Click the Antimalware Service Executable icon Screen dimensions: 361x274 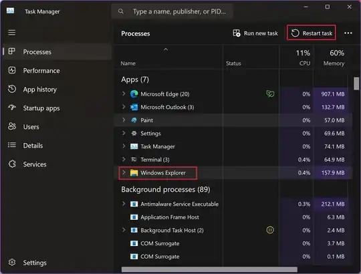[134, 204]
